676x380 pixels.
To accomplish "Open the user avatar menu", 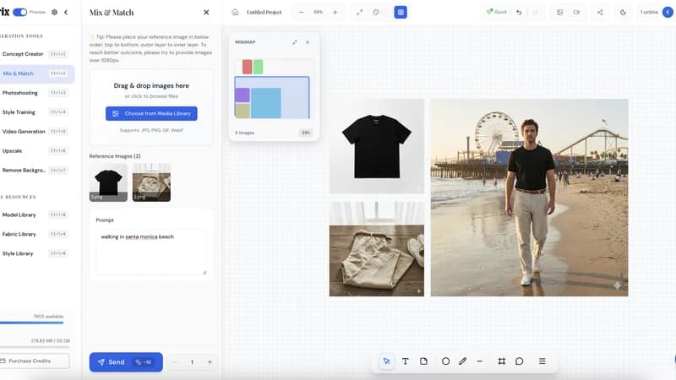I will pos(668,12).
